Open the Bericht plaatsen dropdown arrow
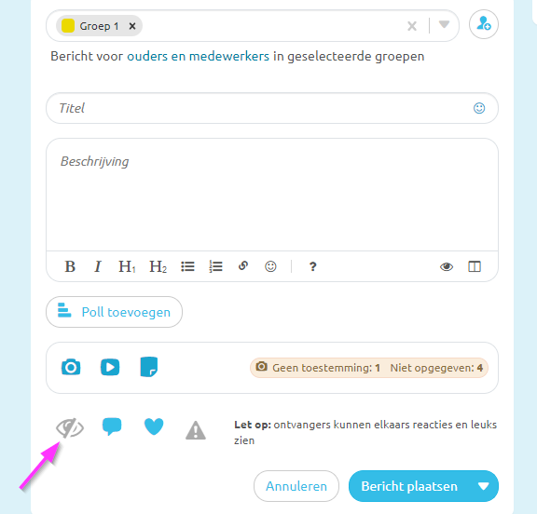The height and width of the screenshot is (514, 537). point(484,486)
